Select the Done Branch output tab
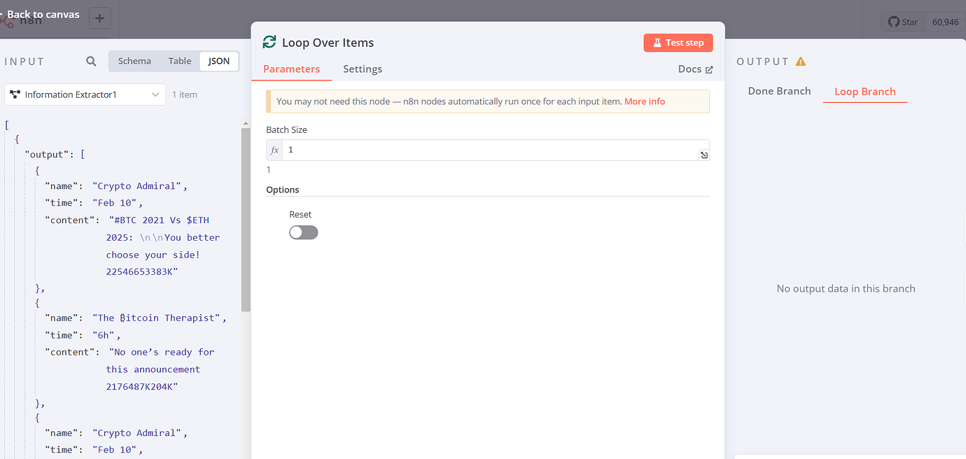Image resolution: width=966 pixels, height=459 pixels. tap(778, 91)
